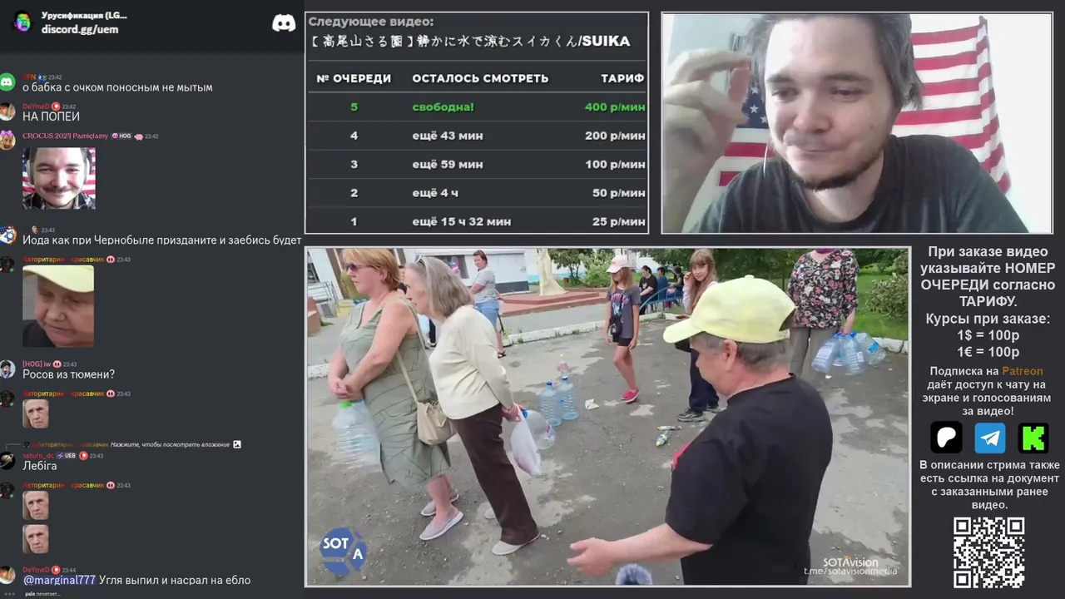The width and height of the screenshot is (1065, 599).
Task: Click the ещё 15 ч 32 мин cell
Action: click(462, 221)
